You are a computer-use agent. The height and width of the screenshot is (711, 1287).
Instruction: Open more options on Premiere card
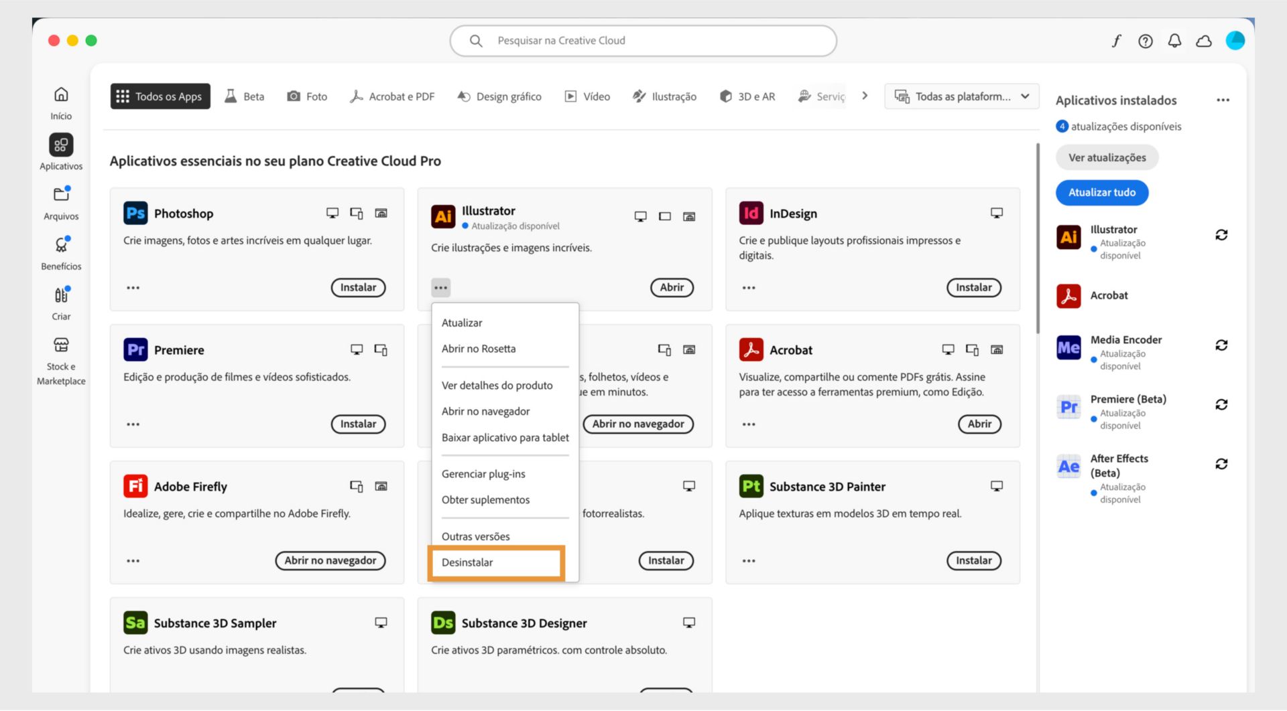(x=133, y=424)
